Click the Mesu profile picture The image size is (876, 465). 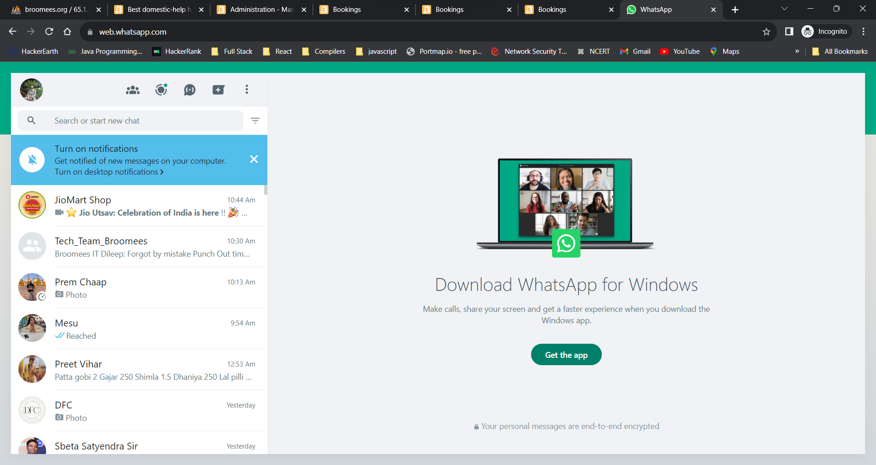[x=32, y=328]
